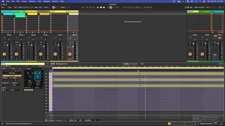Toggle the Draw Mode pencil icon

point(186,7)
